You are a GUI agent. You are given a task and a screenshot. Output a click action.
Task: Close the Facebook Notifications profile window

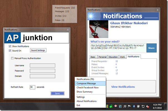pos(157,10)
